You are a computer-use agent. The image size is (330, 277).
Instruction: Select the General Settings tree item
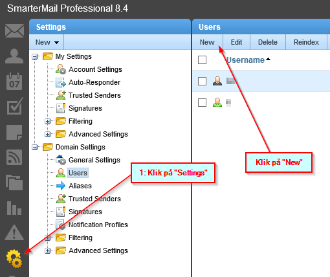[x=94, y=160]
